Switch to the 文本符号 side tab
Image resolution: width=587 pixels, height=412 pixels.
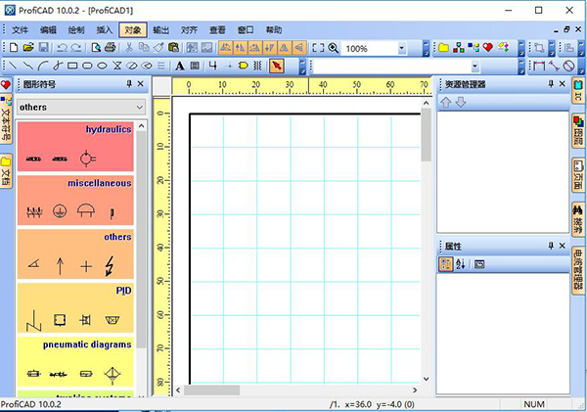pyautogui.click(x=6, y=119)
